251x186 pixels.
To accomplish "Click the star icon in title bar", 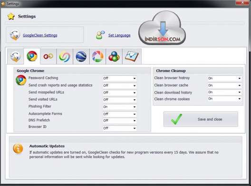I will pyautogui.click(x=3, y=3).
